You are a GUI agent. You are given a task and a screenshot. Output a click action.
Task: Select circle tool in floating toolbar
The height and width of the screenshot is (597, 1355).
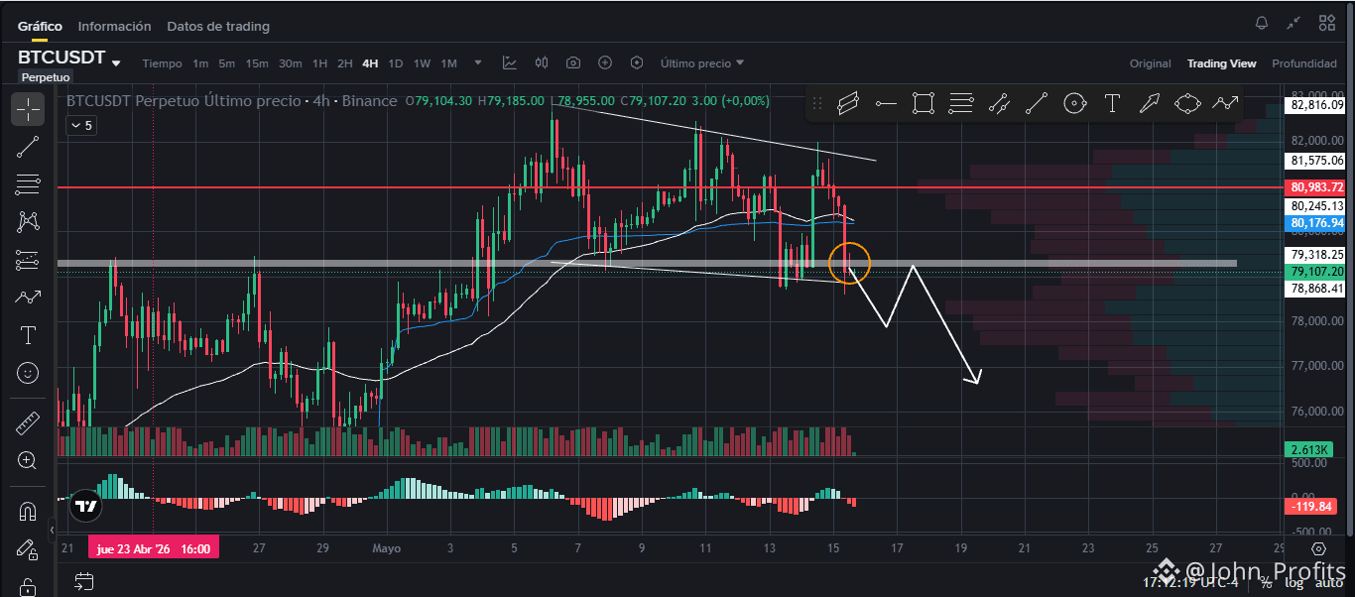point(1074,103)
